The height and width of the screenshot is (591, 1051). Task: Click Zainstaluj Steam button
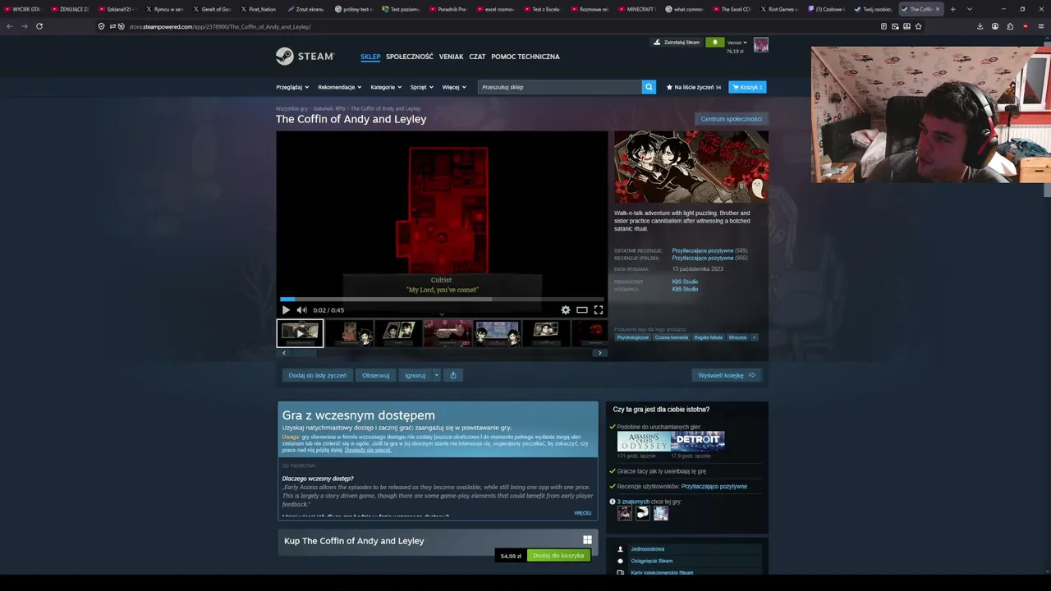[677, 42]
